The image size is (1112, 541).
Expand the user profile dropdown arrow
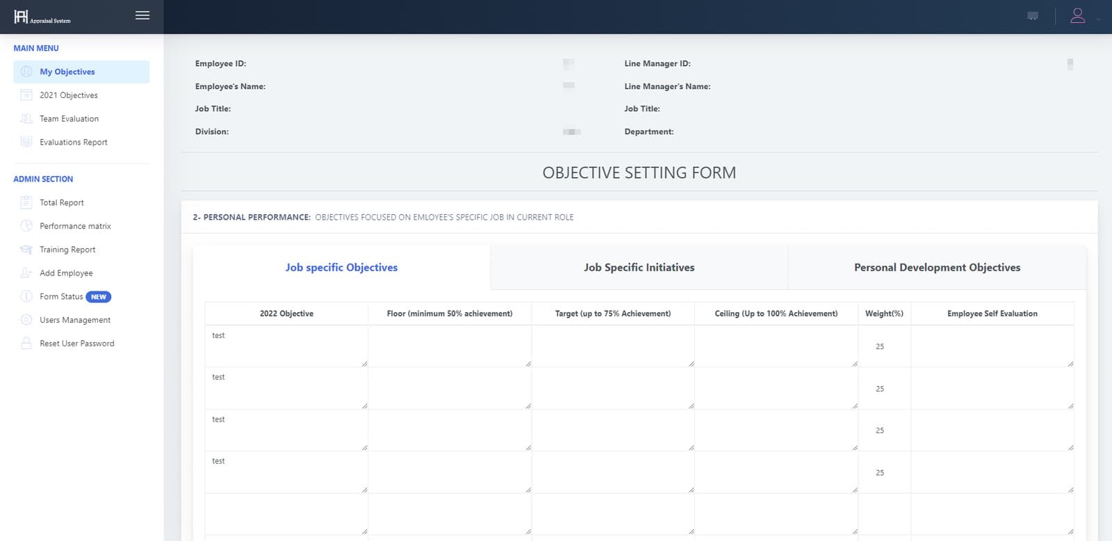pyautogui.click(x=1098, y=19)
